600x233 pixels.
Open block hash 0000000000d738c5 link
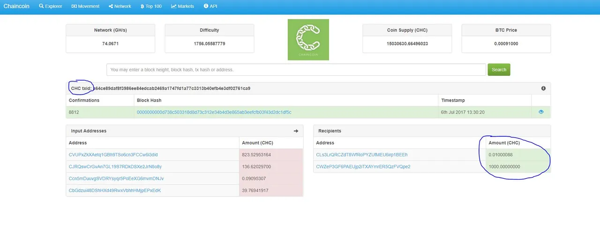(214, 112)
